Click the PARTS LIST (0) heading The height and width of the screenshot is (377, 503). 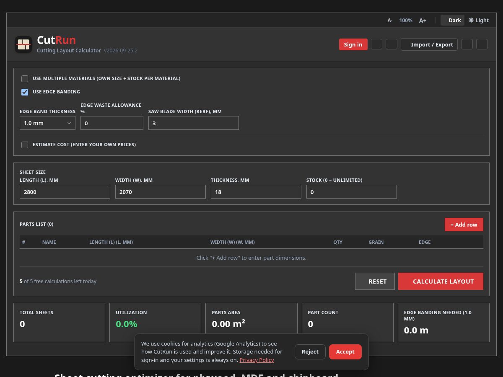click(36, 224)
